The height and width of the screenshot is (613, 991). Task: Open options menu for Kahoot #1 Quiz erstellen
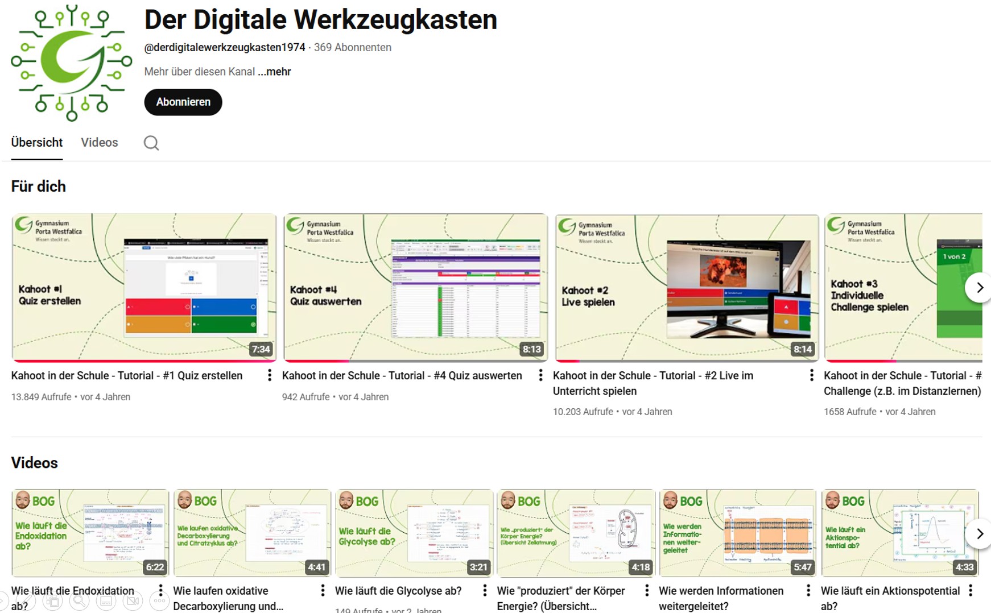coord(269,375)
